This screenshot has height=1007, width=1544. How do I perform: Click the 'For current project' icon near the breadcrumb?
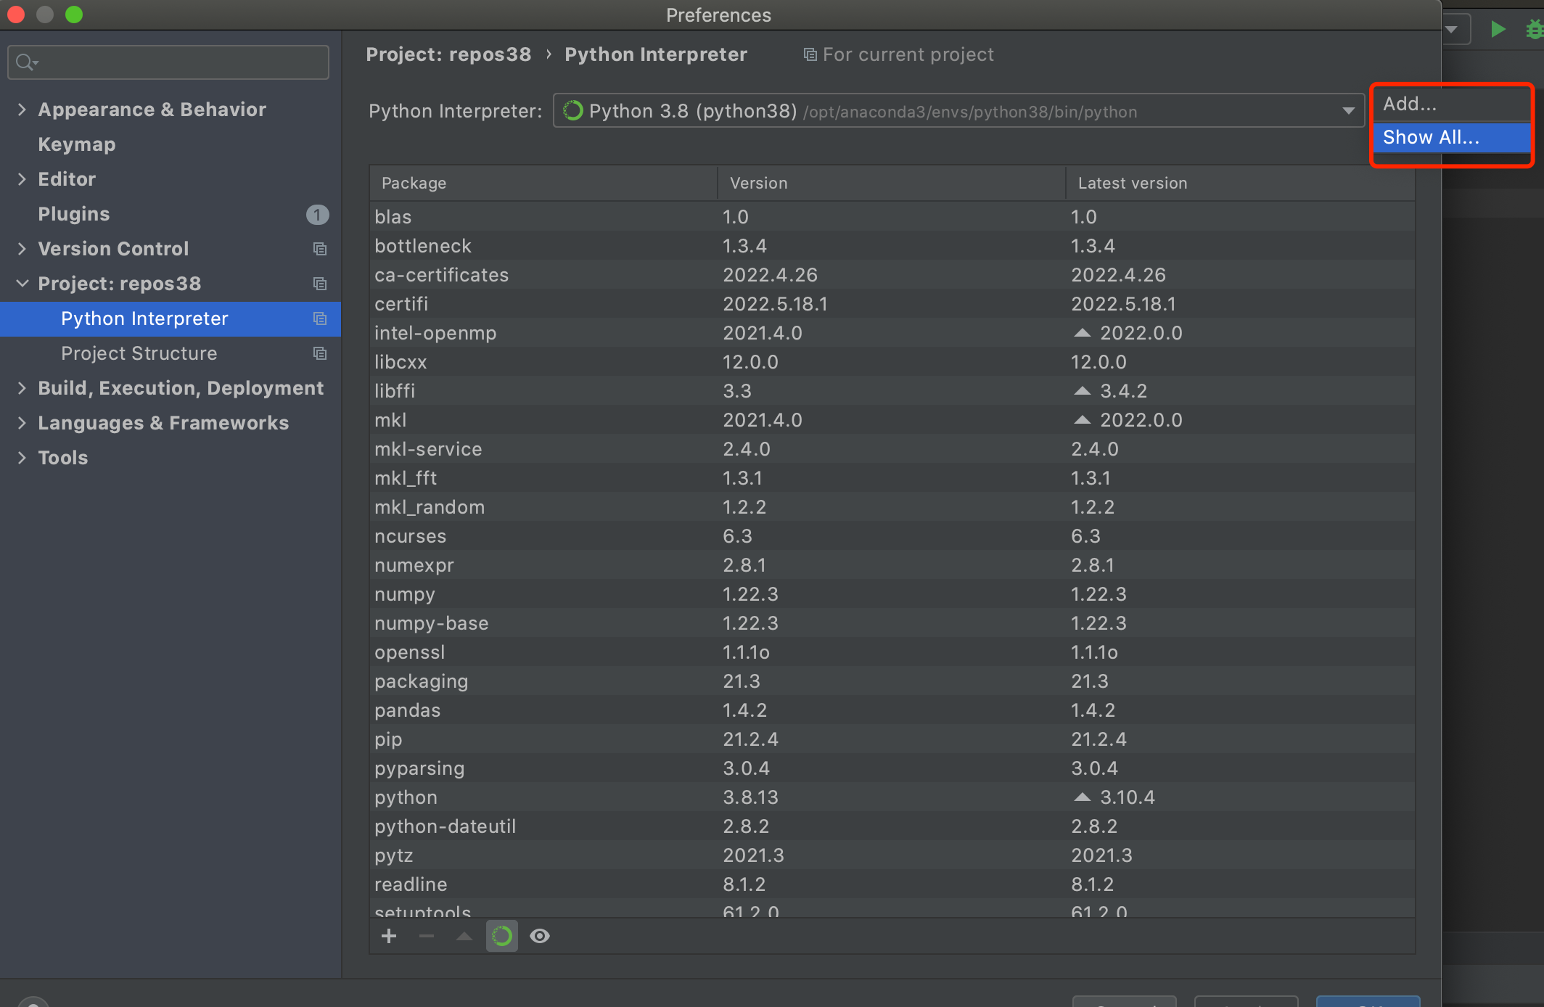pyautogui.click(x=810, y=54)
